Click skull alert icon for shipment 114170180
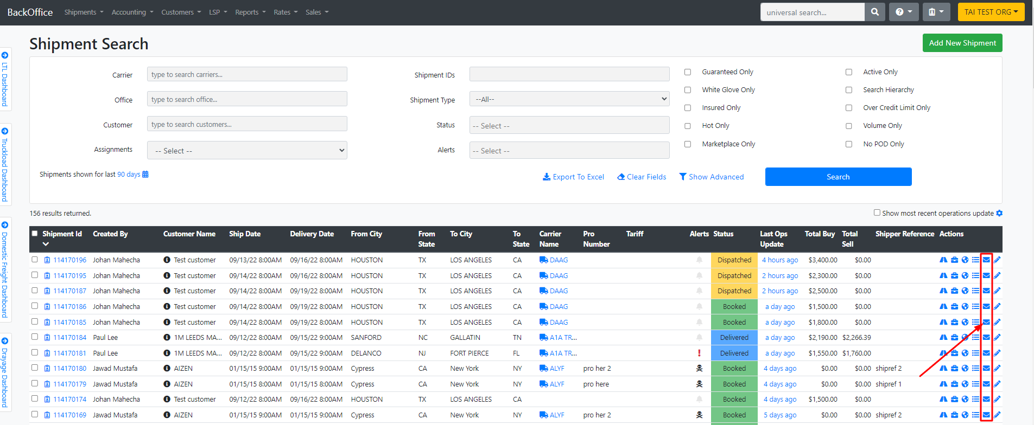1034x425 pixels. 699,369
